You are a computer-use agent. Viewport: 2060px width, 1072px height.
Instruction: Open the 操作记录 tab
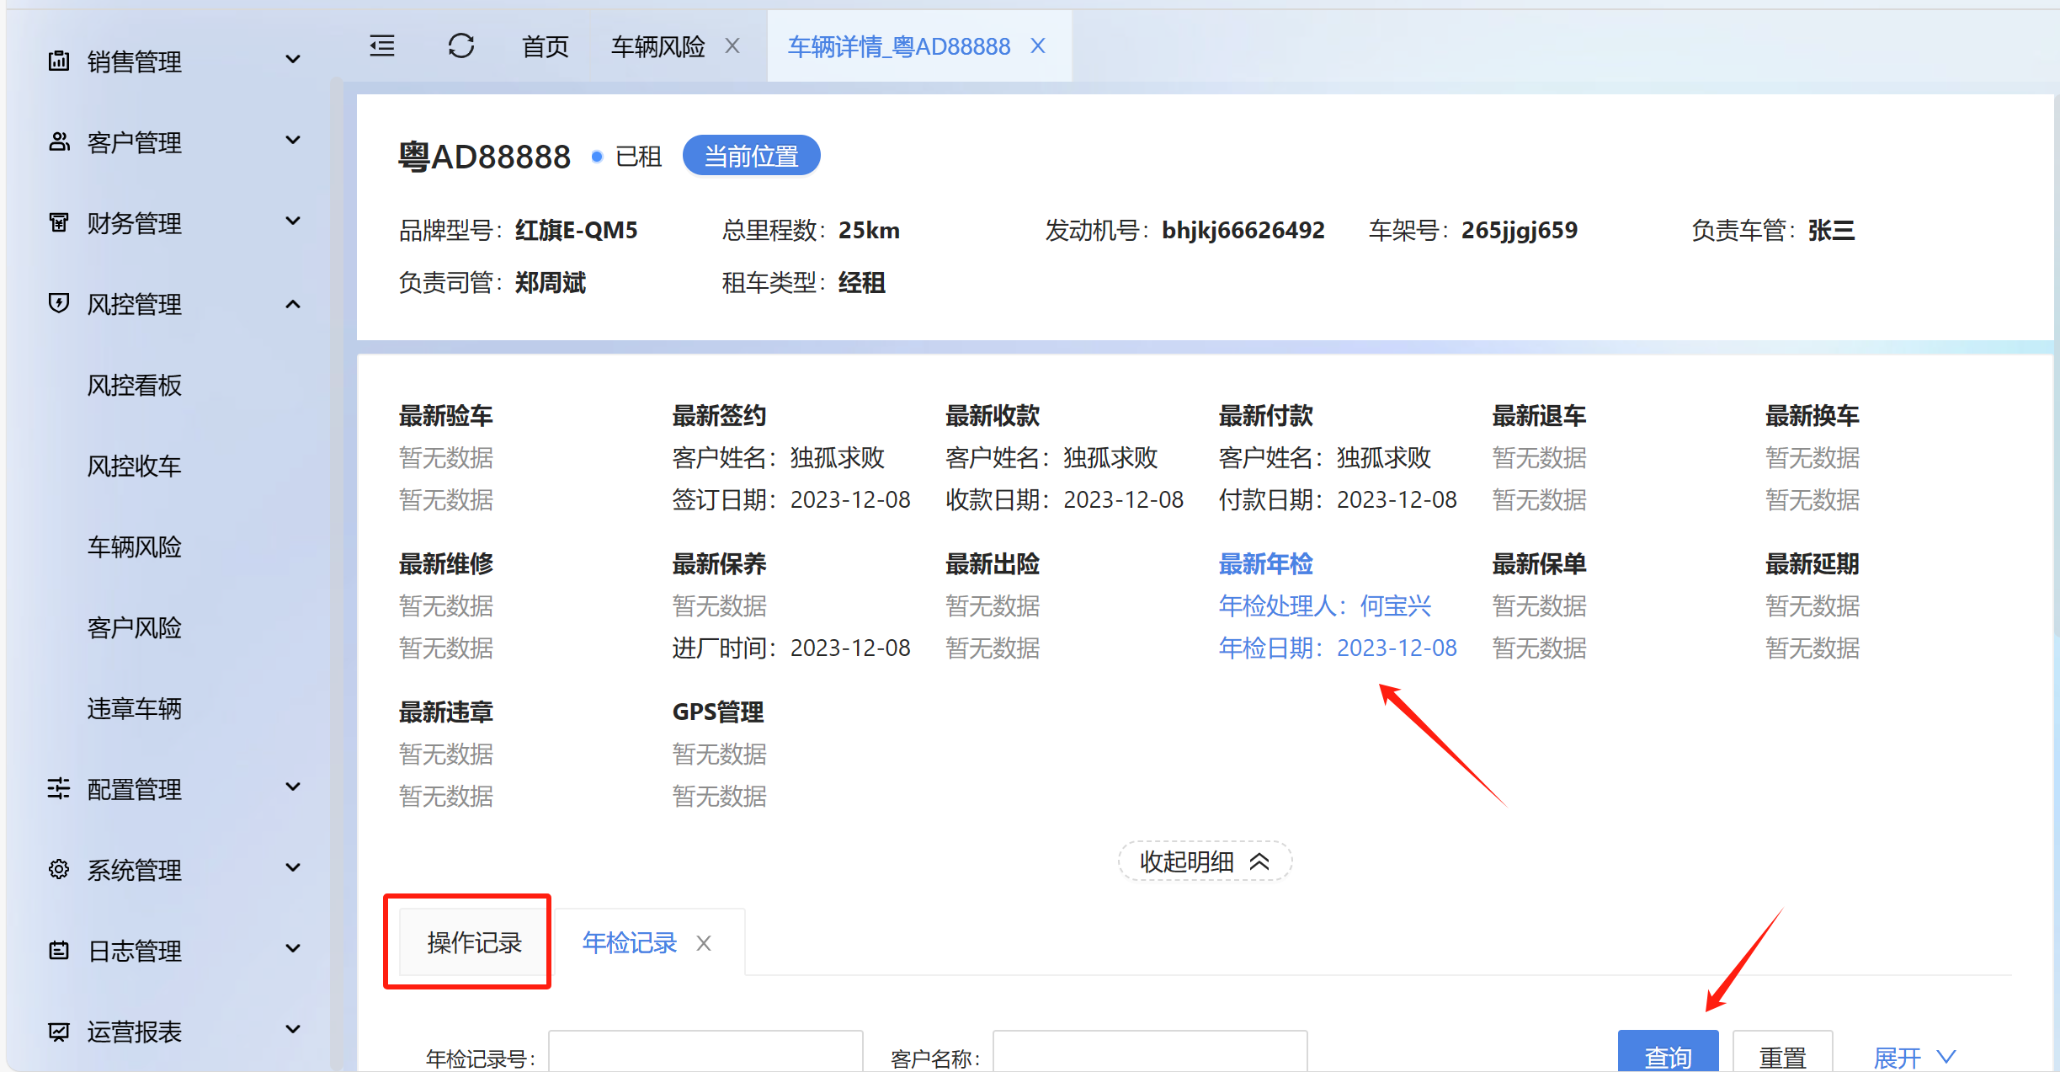pos(474,942)
